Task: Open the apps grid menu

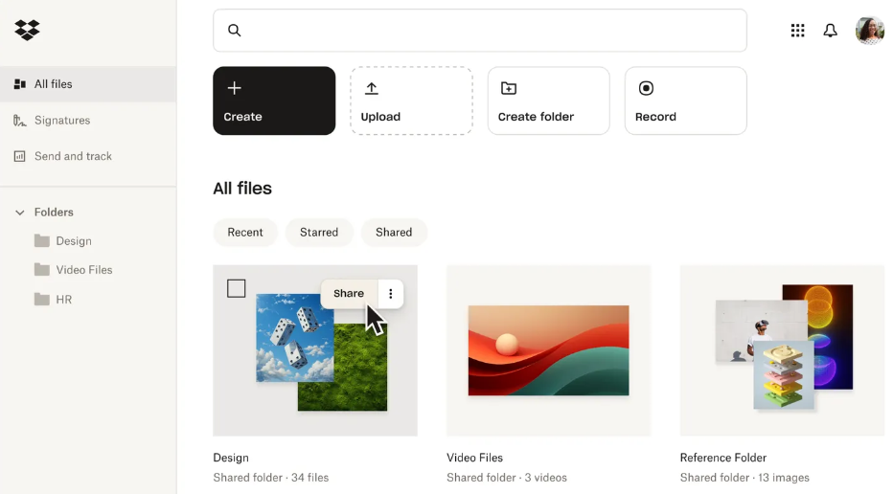Action: (797, 31)
